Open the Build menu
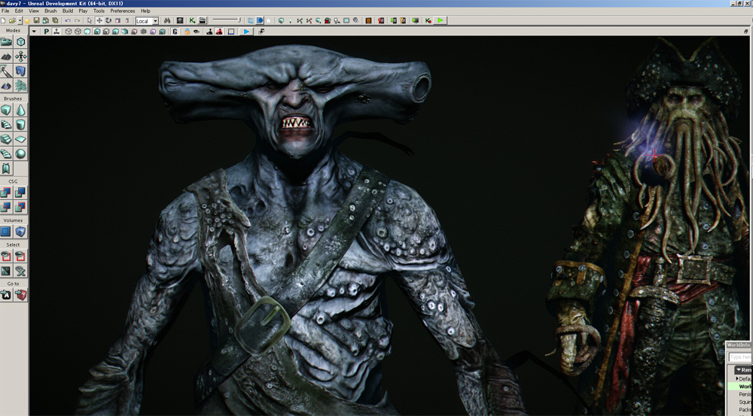Image resolution: width=753 pixels, height=416 pixels. [x=68, y=11]
